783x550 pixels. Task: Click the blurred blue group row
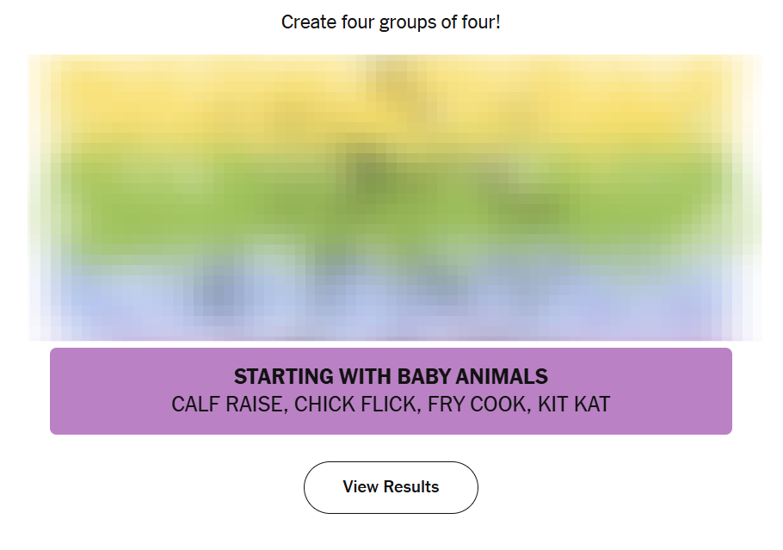pos(391,288)
